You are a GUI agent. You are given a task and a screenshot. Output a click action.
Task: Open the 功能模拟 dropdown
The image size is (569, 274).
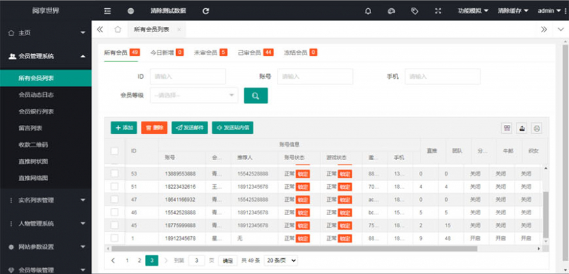click(473, 11)
